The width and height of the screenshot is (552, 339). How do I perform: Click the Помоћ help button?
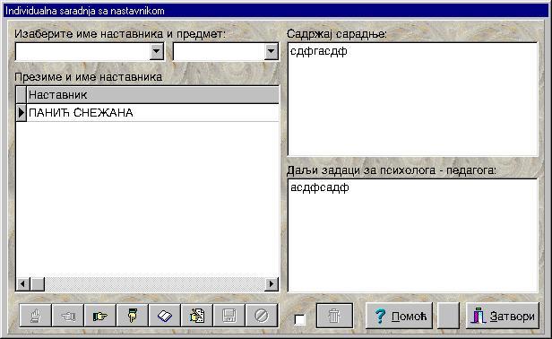399,316
